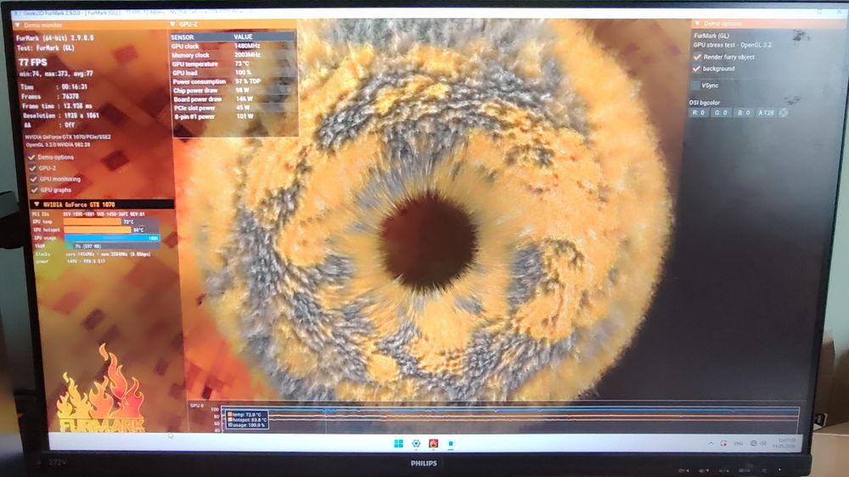The width and height of the screenshot is (849, 477).
Task: Select the 8-pin #1 power row
Action: [x=235, y=116]
